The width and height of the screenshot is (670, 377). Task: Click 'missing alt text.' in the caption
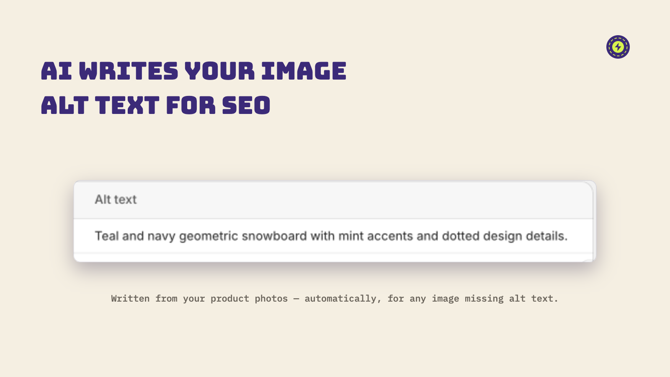click(511, 298)
